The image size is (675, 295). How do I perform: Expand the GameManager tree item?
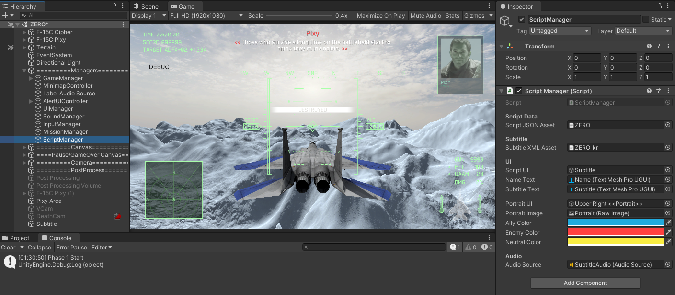pyautogui.click(x=31, y=78)
